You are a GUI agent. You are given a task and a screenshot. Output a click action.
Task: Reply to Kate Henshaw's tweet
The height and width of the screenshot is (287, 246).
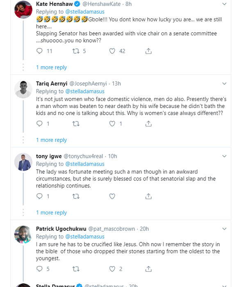click(x=39, y=51)
